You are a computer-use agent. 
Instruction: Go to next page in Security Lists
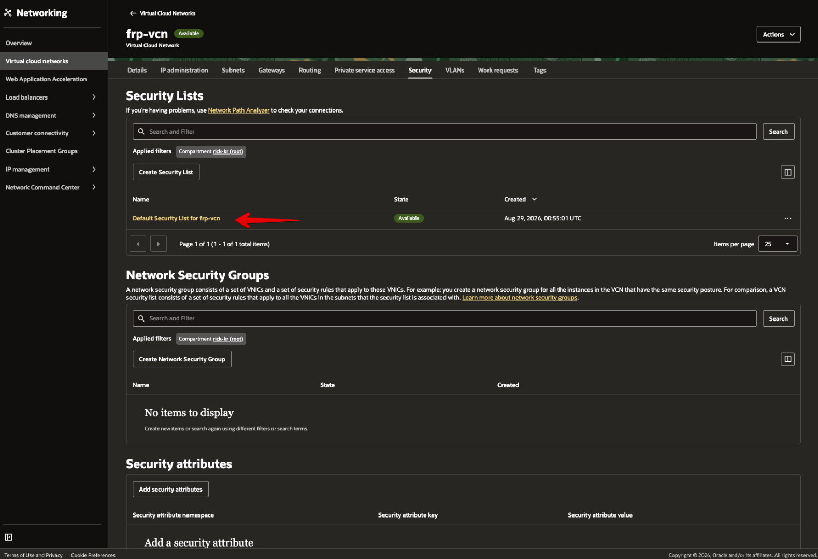(159, 244)
